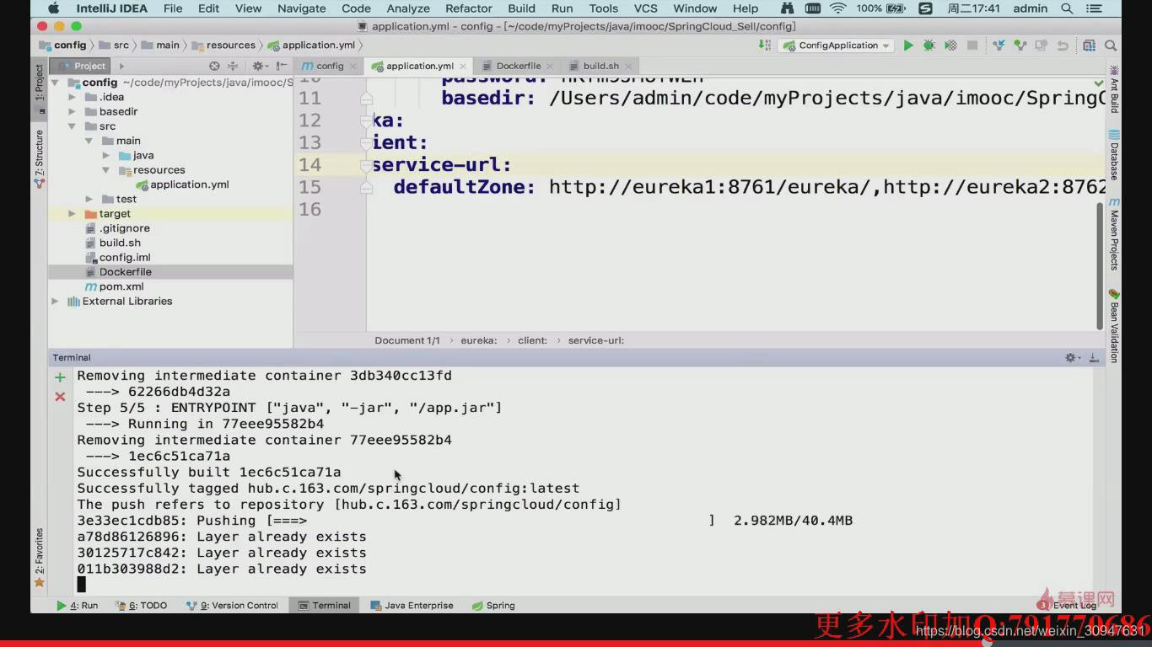The height and width of the screenshot is (647, 1152).
Task: Hide the Terminal panel icon
Action: click(x=1094, y=358)
